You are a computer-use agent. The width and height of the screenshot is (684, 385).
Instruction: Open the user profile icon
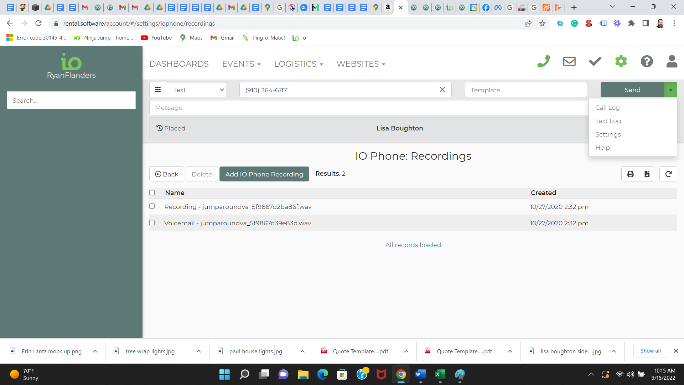pyautogui.click(x=672, y=61)
